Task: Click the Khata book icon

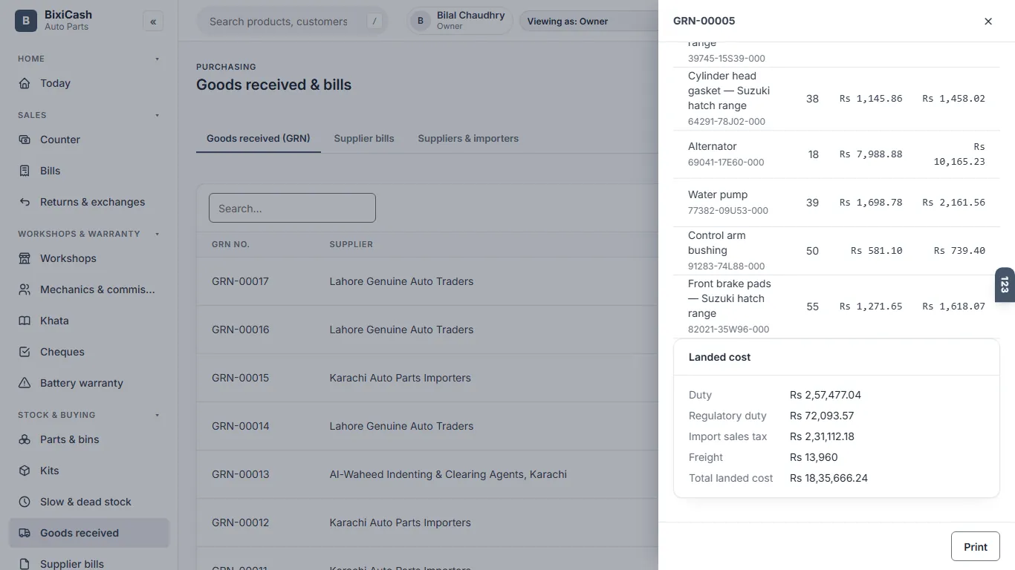Action: coord(25,321)
